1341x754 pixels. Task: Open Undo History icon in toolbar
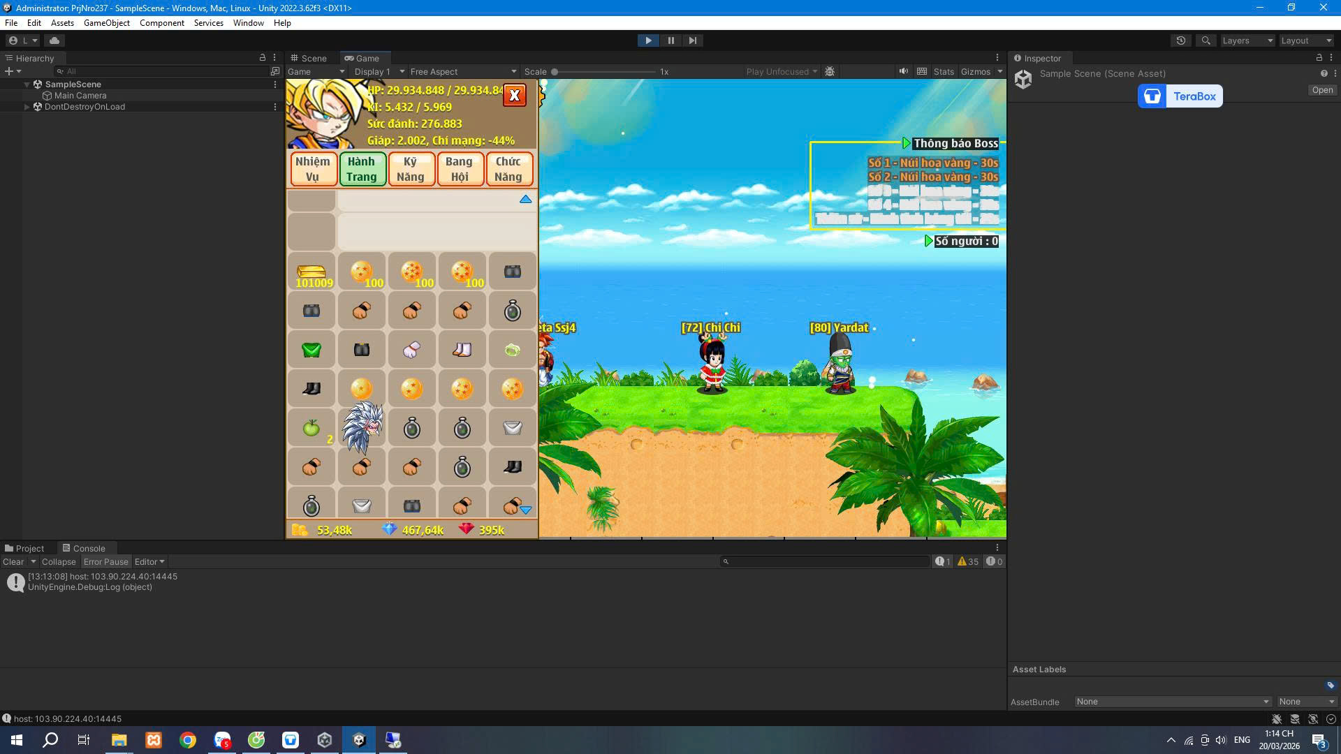pos(1180,40)
